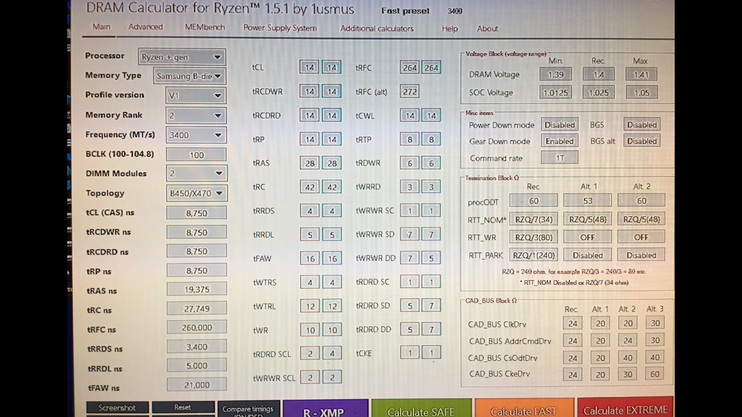Click the Screenshot button
Viewport: 742px width, 417px height.
[x=118, y=408]
